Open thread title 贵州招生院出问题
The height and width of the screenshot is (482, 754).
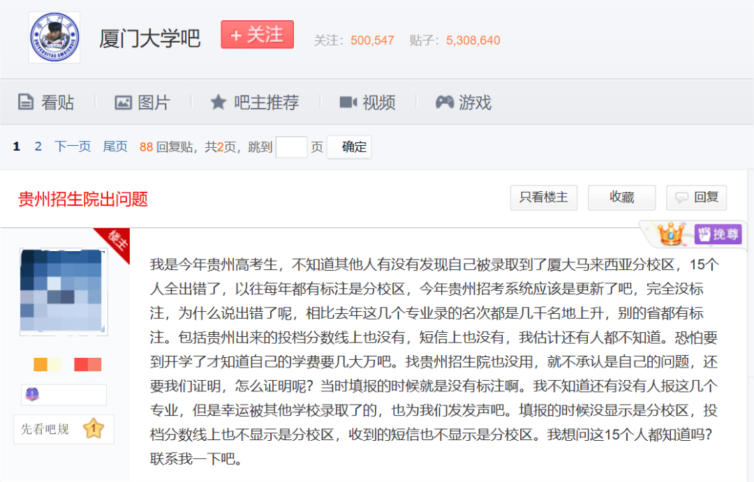coord(82,199)
